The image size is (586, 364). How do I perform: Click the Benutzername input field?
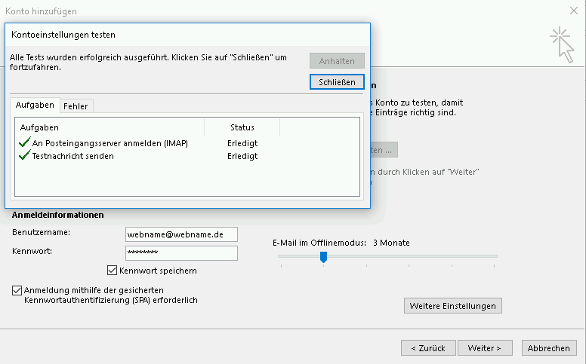click(181, 234)
